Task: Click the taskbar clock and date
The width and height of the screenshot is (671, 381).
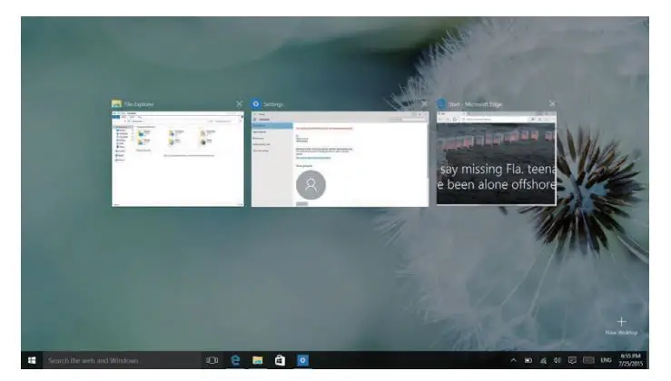Action: (630, 360)
